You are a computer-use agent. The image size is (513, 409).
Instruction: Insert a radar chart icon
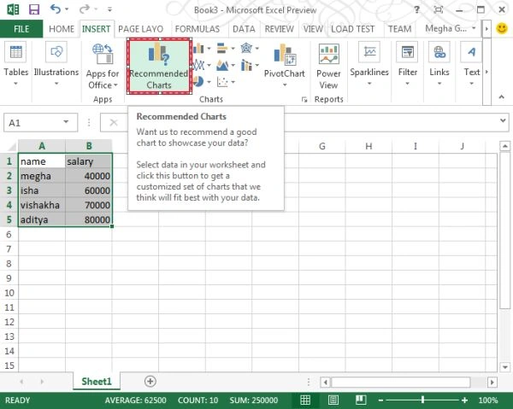[x=246, y=48]
